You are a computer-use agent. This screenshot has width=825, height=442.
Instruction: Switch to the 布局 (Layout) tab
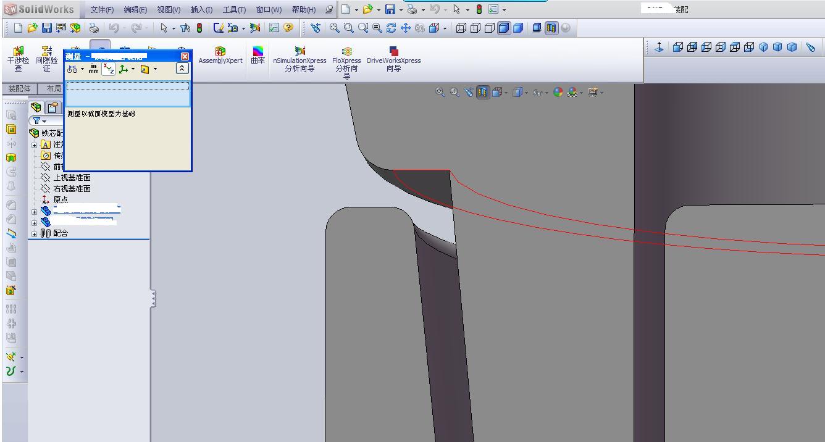point(52,89)
